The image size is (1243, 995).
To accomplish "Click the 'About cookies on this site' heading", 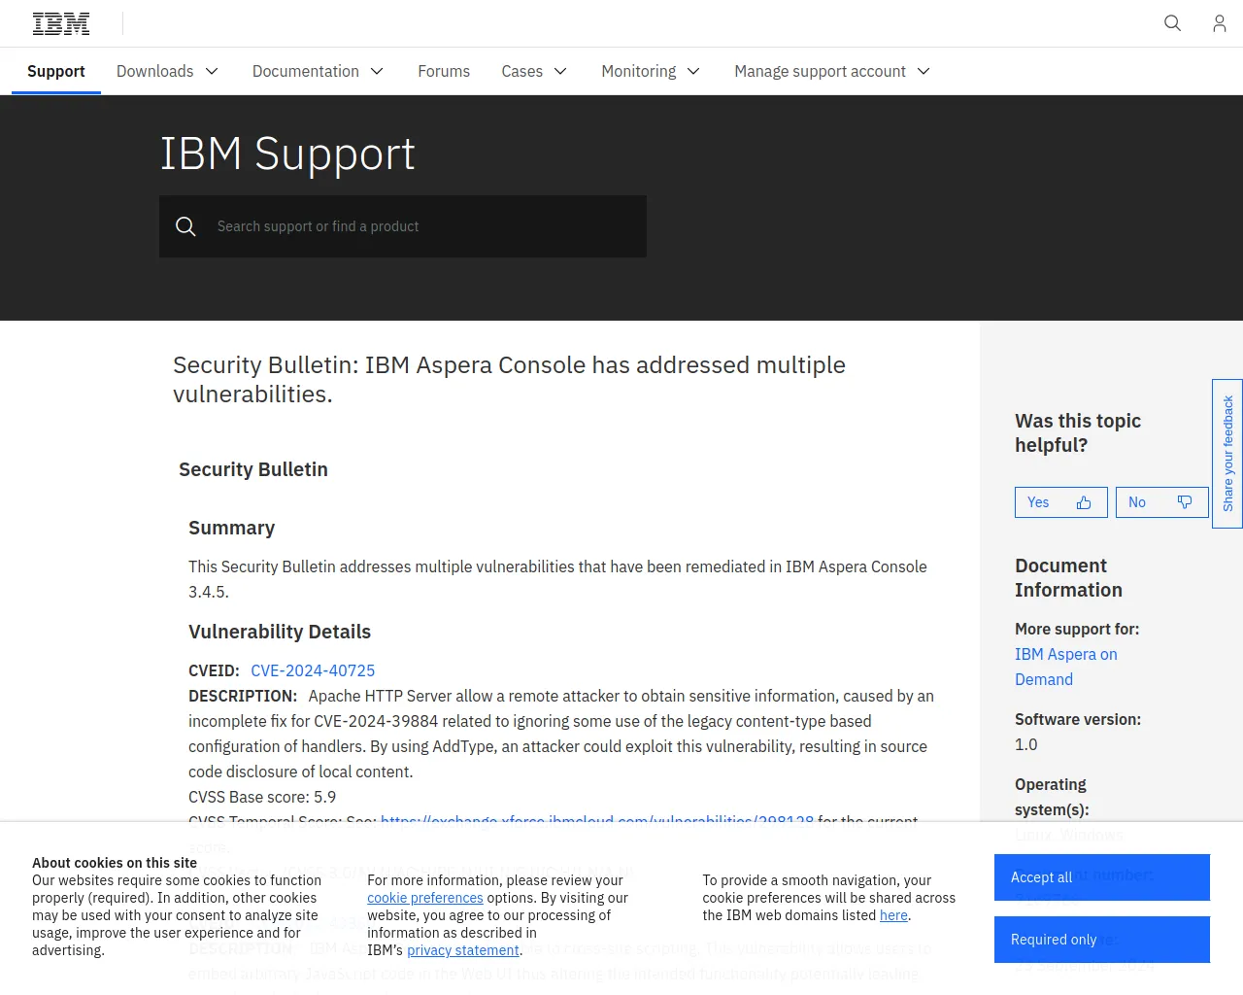I will point(115,863).
